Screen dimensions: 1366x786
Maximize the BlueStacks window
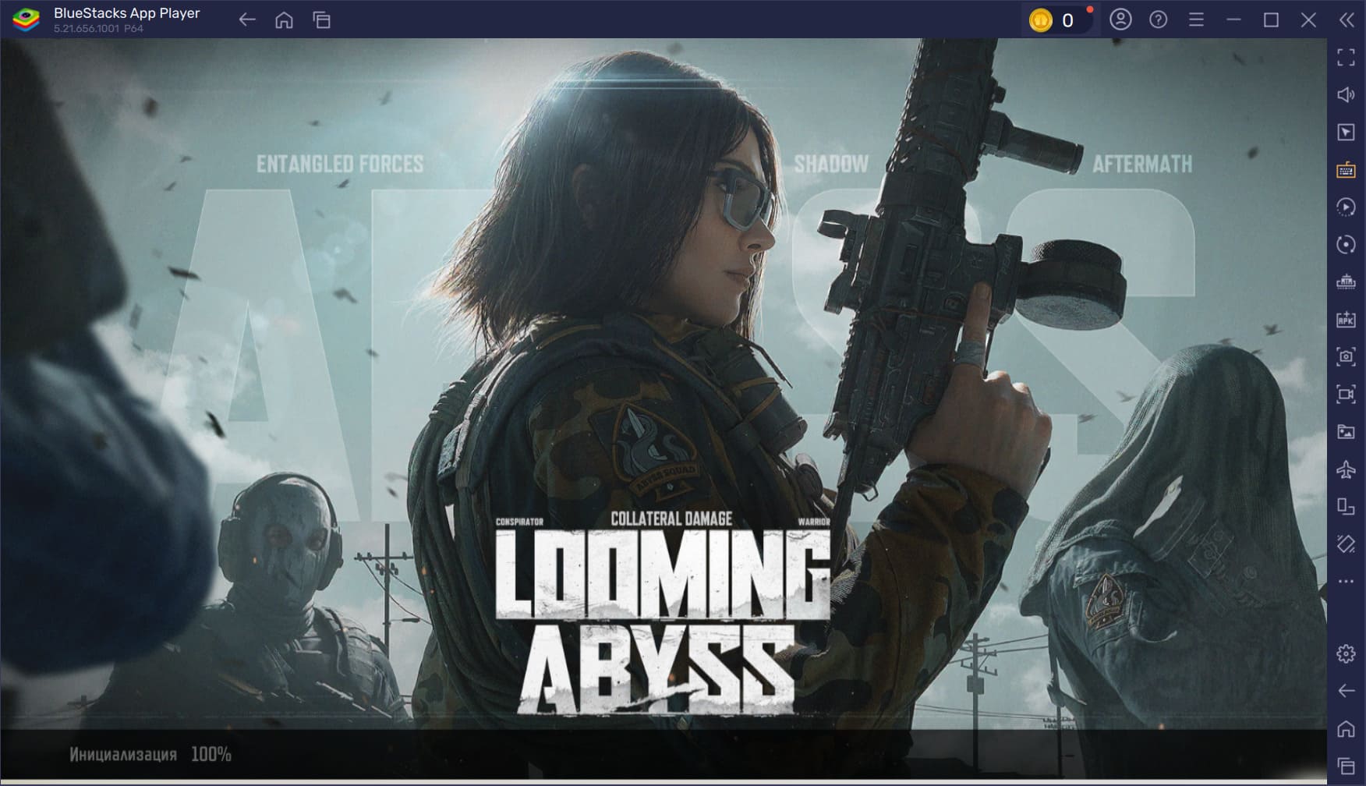pyautogui.click(x=1271, y=19)
